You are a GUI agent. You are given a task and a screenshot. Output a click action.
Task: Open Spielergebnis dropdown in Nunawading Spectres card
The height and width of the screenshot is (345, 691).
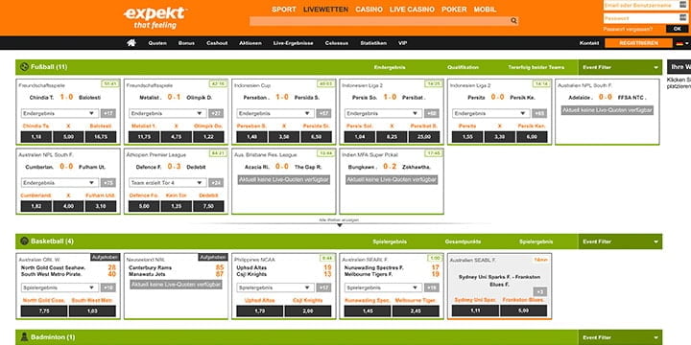(383, 287)
